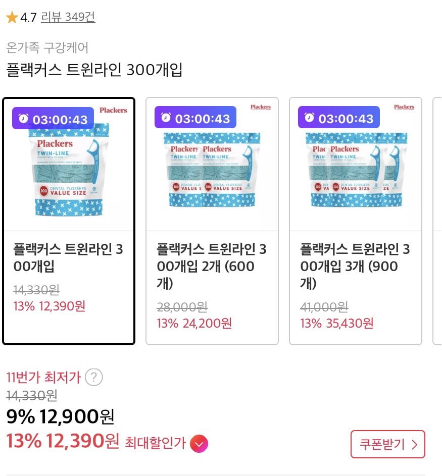Open the 11번가 최저가 help question icon
The width and height of the screenshot is (442, 476).
tap(93, 377)
